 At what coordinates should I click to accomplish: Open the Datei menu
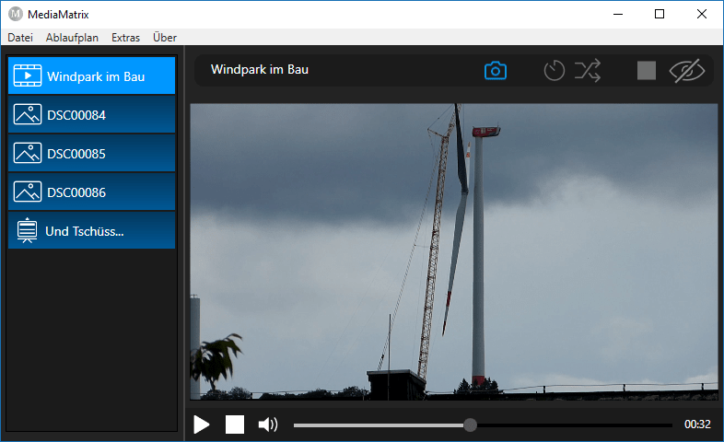coord(19,38)
